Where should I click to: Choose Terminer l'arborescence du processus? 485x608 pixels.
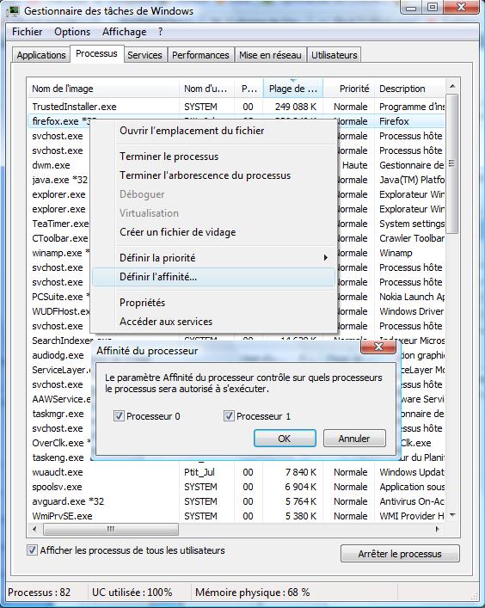(x=213, y=175)
